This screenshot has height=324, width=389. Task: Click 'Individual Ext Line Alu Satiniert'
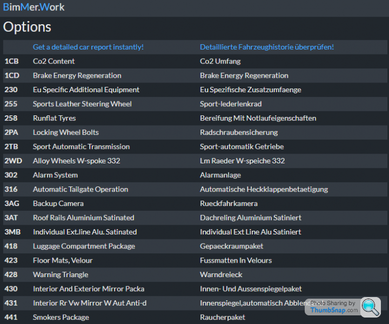[251, 232]
